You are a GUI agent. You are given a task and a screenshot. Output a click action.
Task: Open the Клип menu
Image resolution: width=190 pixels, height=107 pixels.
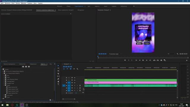[x=13, y=3]
